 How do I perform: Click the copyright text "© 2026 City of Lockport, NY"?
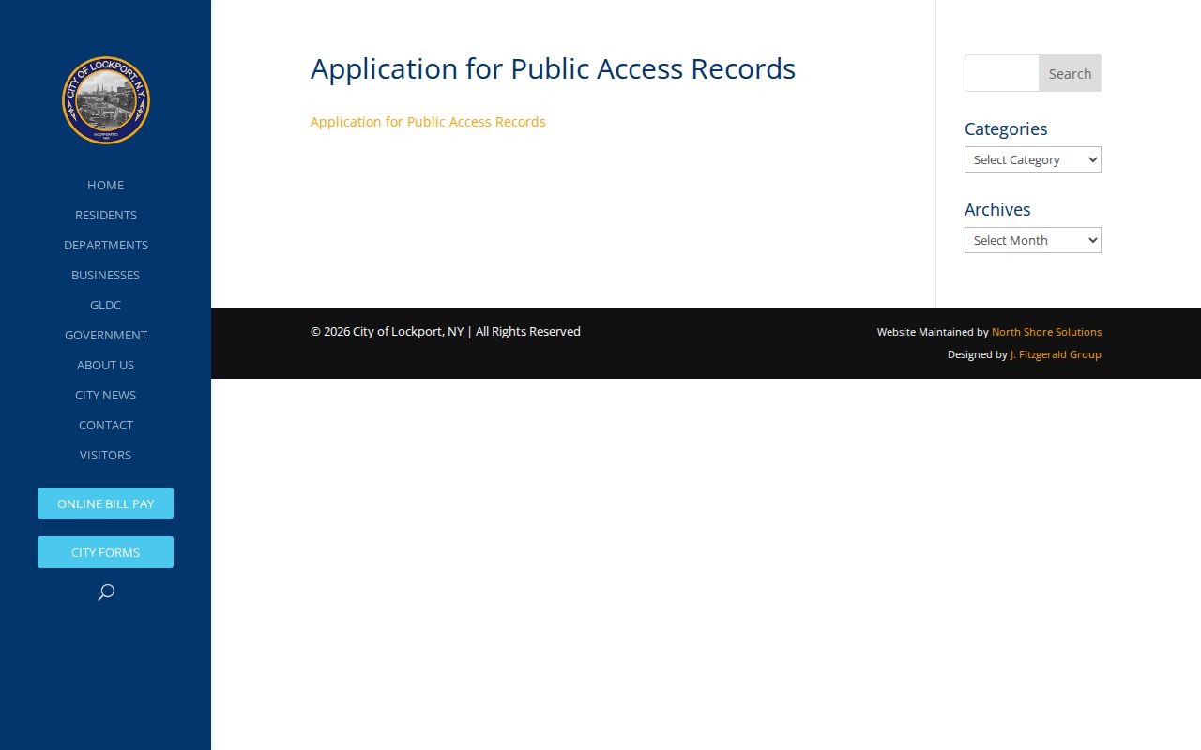(x=387, y=331)
